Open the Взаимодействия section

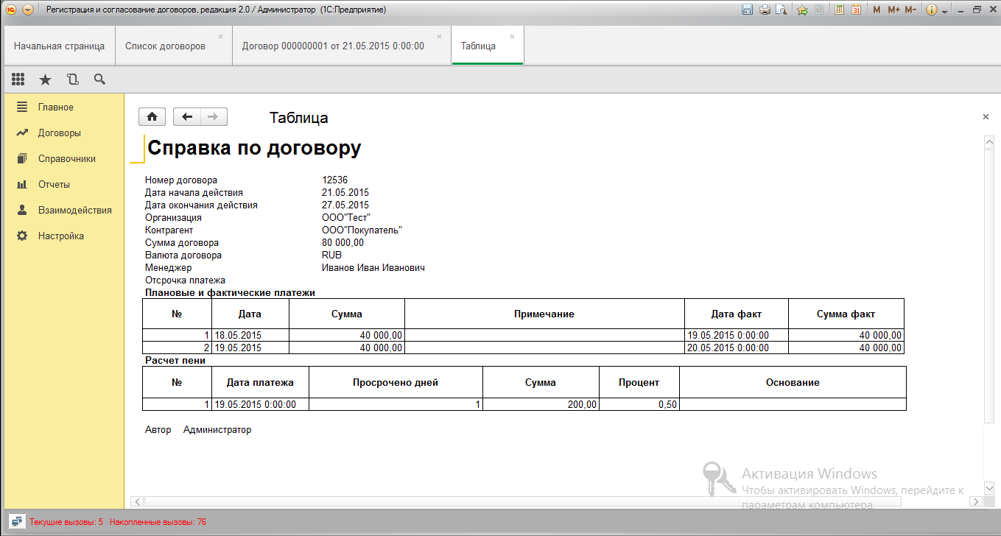[64, 211]
